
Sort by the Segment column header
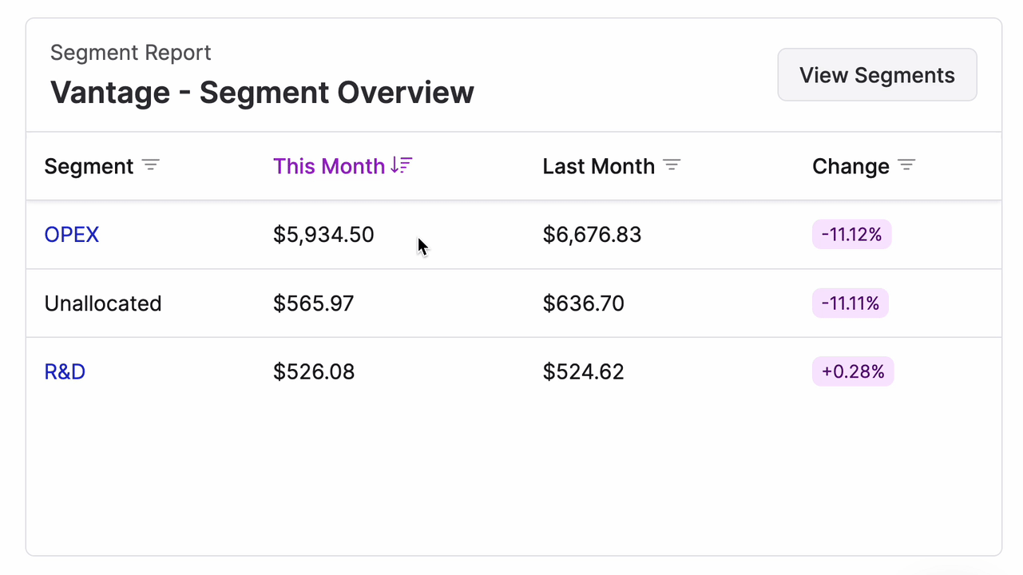[x=89, y=166]
